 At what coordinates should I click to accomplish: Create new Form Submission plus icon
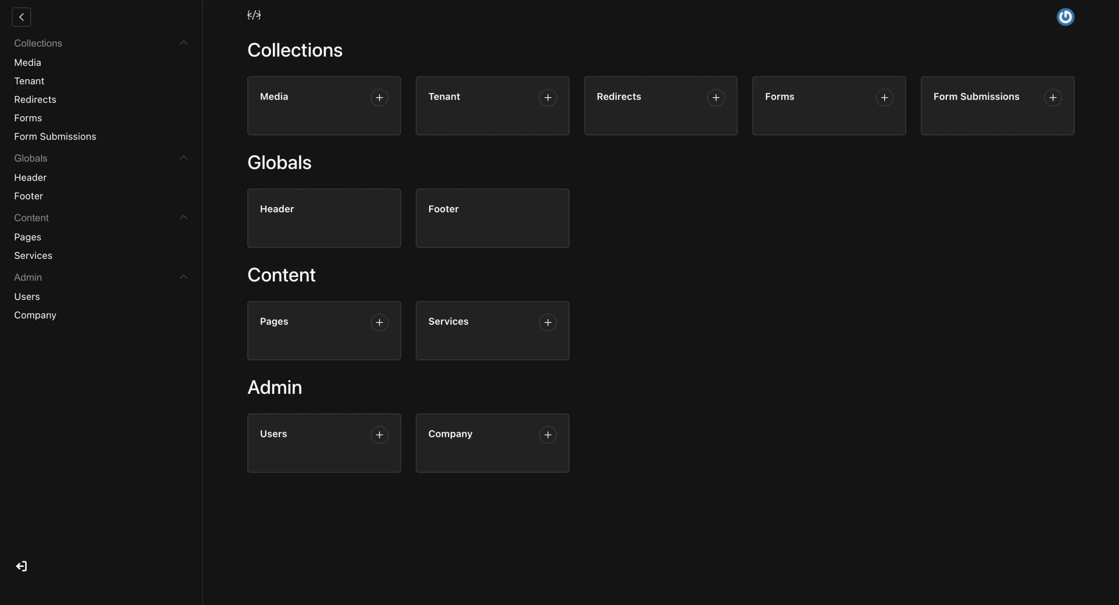(x=1053, y=97)
